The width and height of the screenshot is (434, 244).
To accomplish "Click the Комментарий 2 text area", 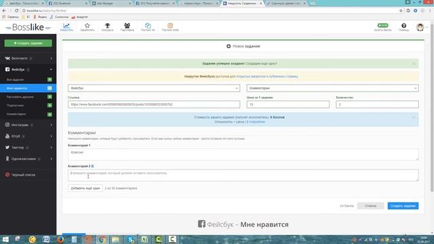I will coord(243,176).
